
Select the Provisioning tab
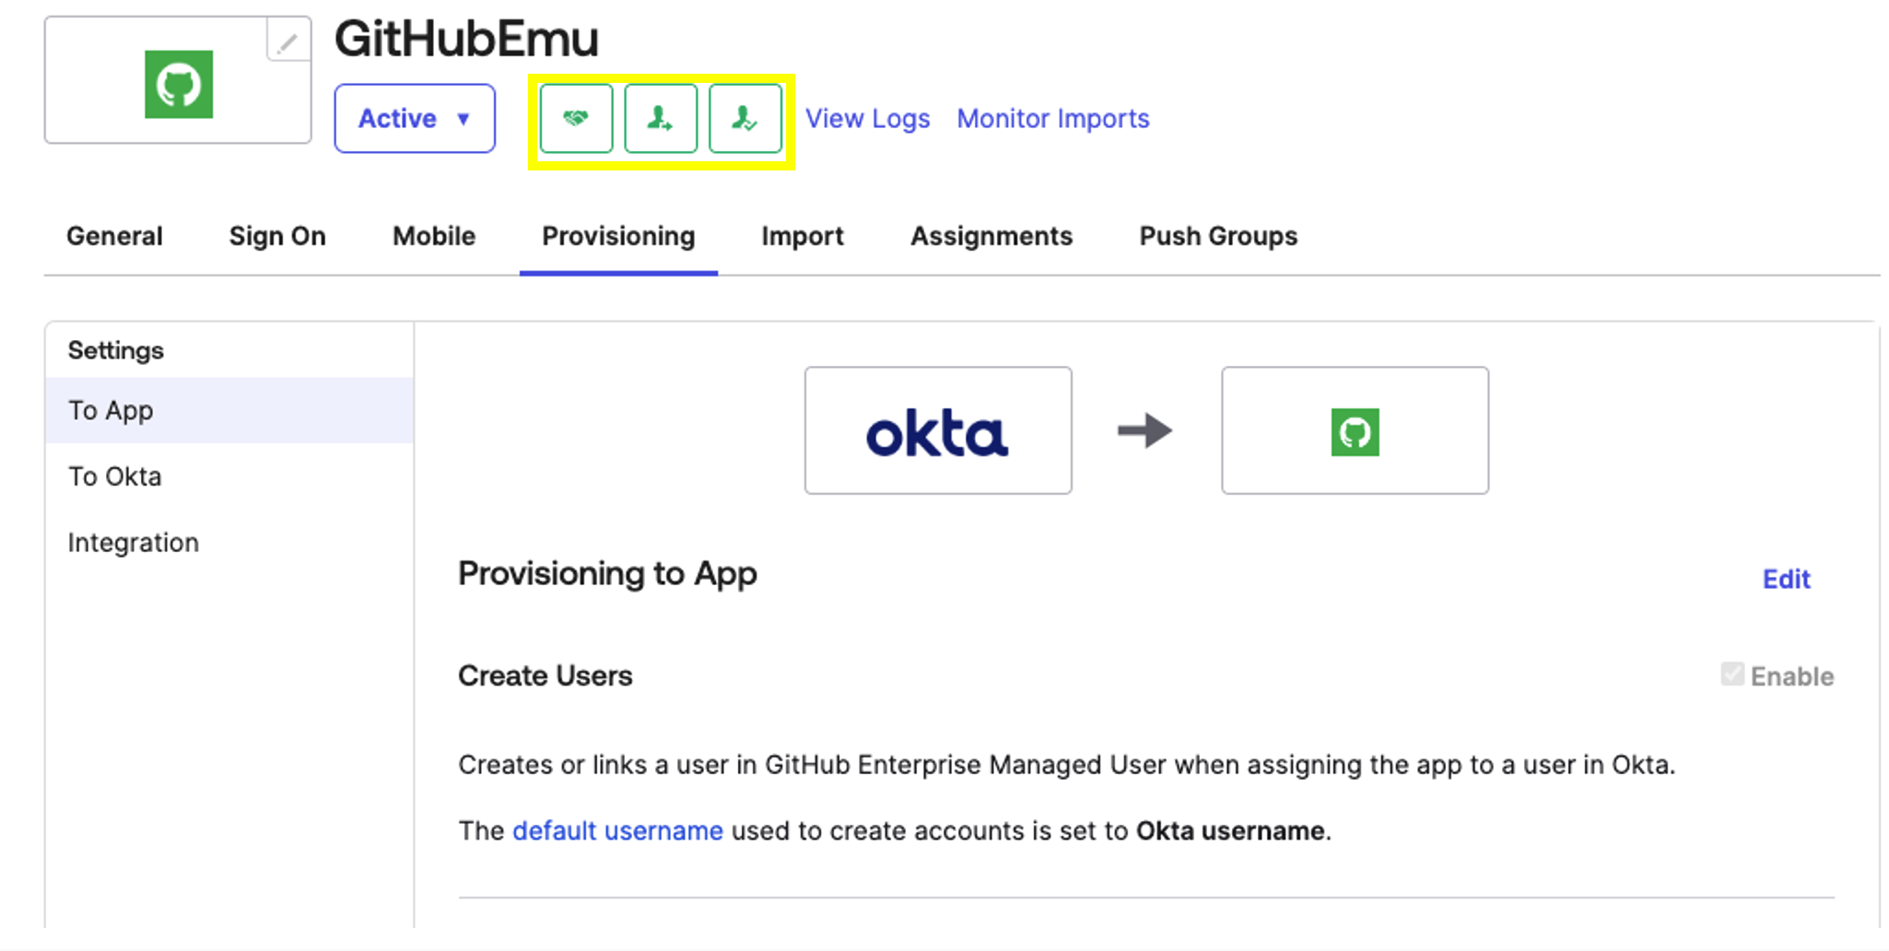[618, 237]
